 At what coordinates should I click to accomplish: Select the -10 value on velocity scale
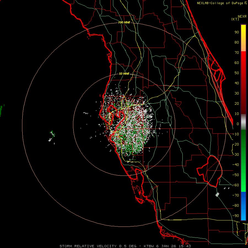[236, 134]
